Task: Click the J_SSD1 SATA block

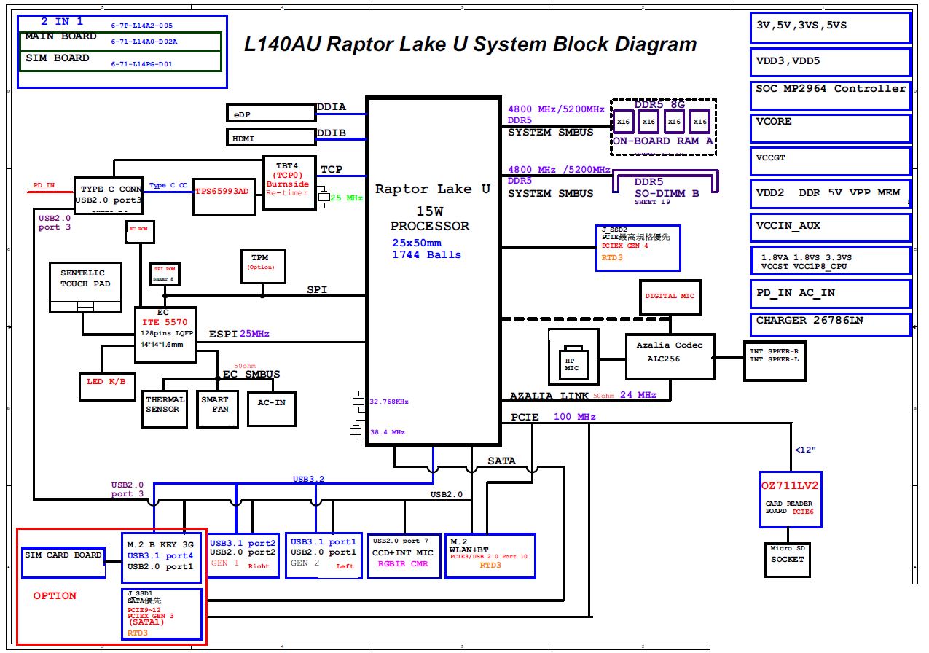Action: click(161, 614)
